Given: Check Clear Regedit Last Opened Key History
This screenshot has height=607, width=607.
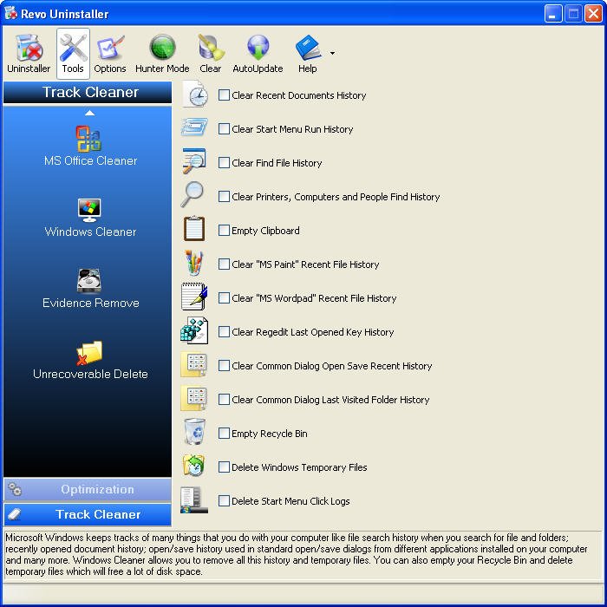Looking at the screenshot, I should (x=224, y=332).
